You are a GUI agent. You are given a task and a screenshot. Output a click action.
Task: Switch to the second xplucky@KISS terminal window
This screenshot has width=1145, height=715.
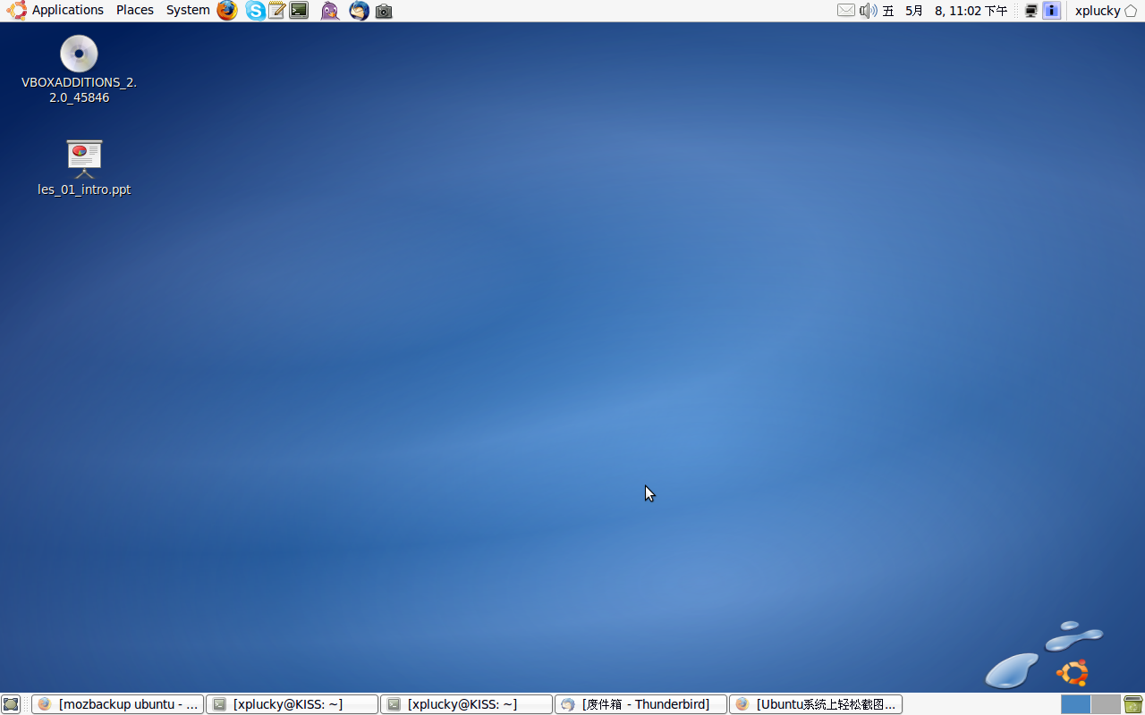point(466,704)
